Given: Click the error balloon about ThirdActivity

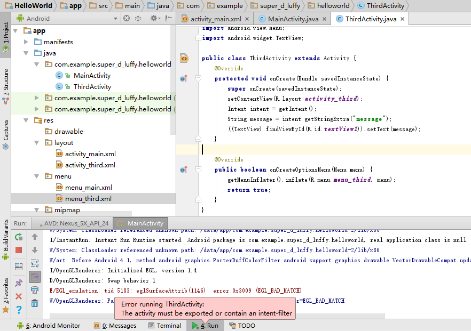Looking at the screenshot, I should pos(205,309).
